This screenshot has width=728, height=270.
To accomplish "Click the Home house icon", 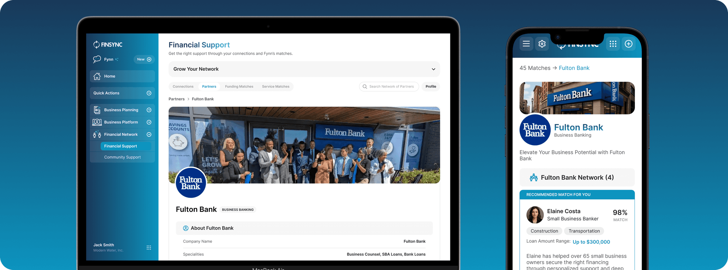I will [97, 76].
